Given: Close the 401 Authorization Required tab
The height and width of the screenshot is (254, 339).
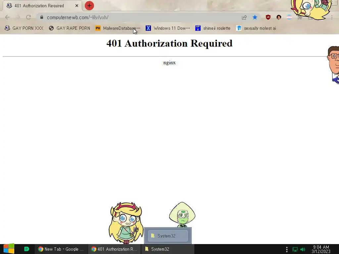Looking at the screenshot, I should click(x=77, y=6).
